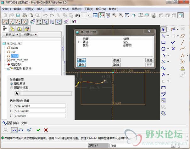Open the 分析(A) menu

[64, 9]
